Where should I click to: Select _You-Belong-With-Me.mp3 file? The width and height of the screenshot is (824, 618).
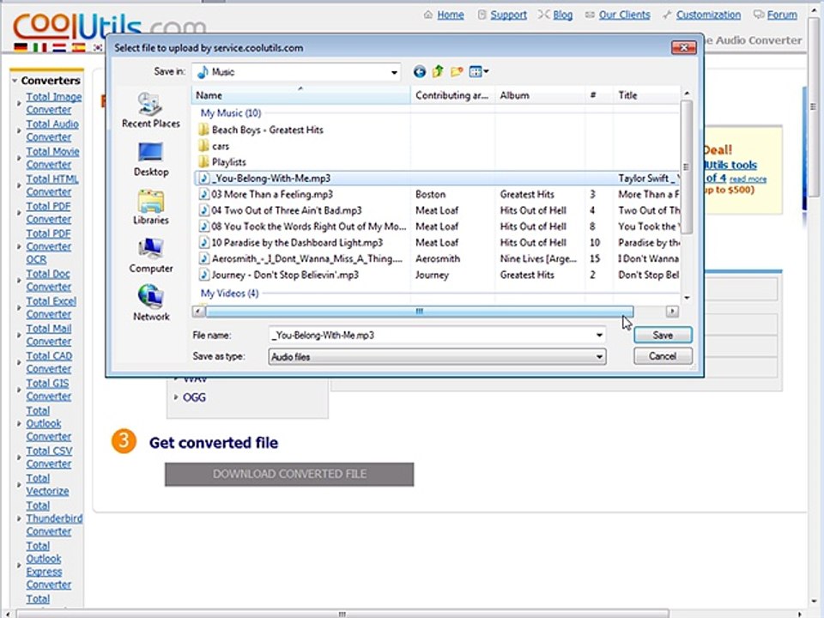[x=438, y=179]
